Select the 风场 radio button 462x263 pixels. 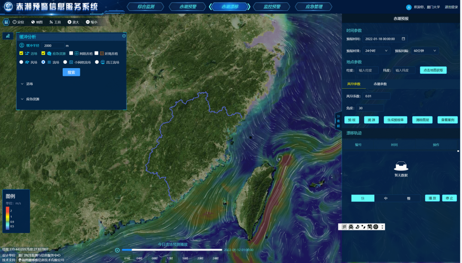(x=21, y=62)
